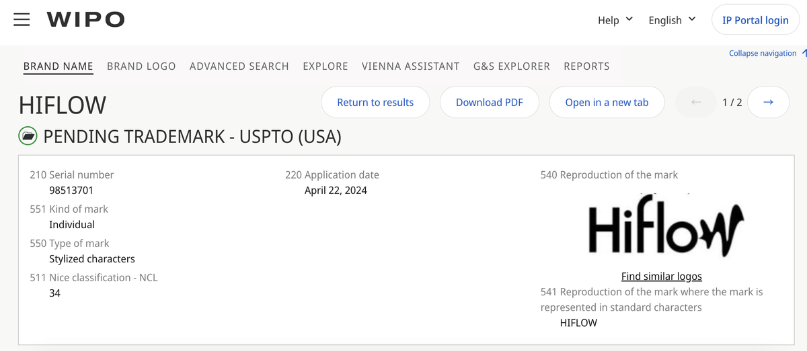Open the hamburger navigation menu
The image size is (807, 351).
point(22,19)
